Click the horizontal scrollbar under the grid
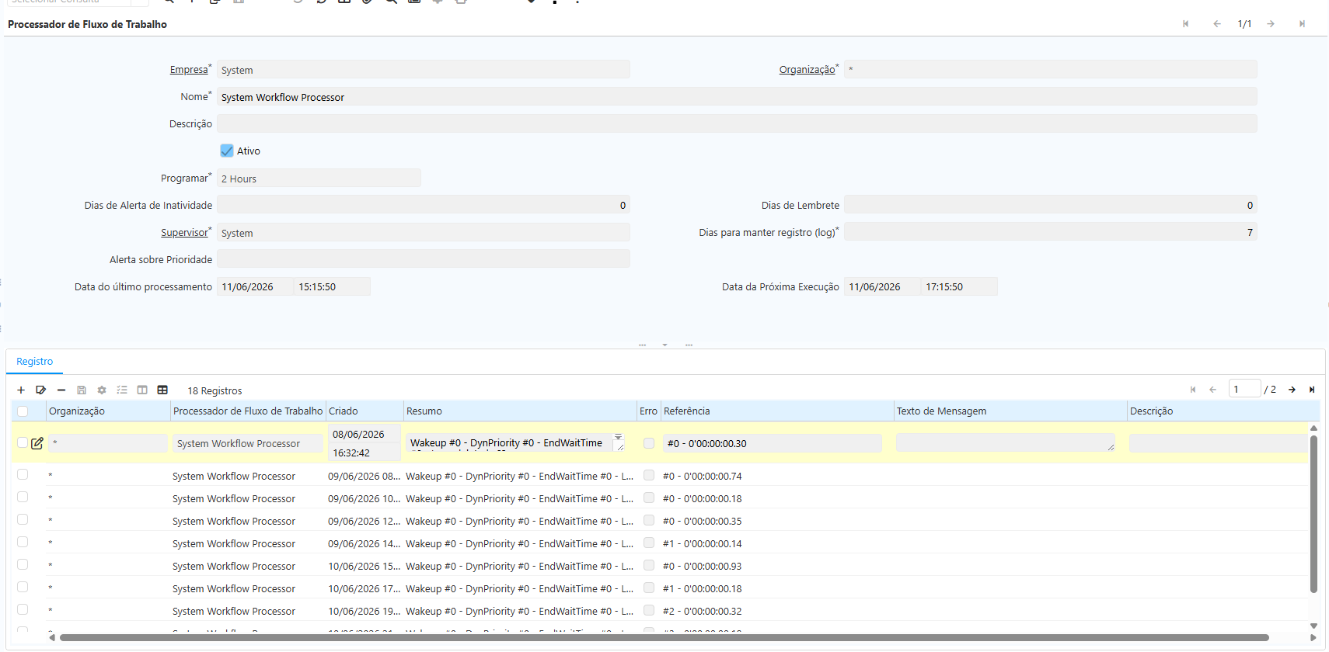The image size is (1329, 652). (x=664, y=638)
